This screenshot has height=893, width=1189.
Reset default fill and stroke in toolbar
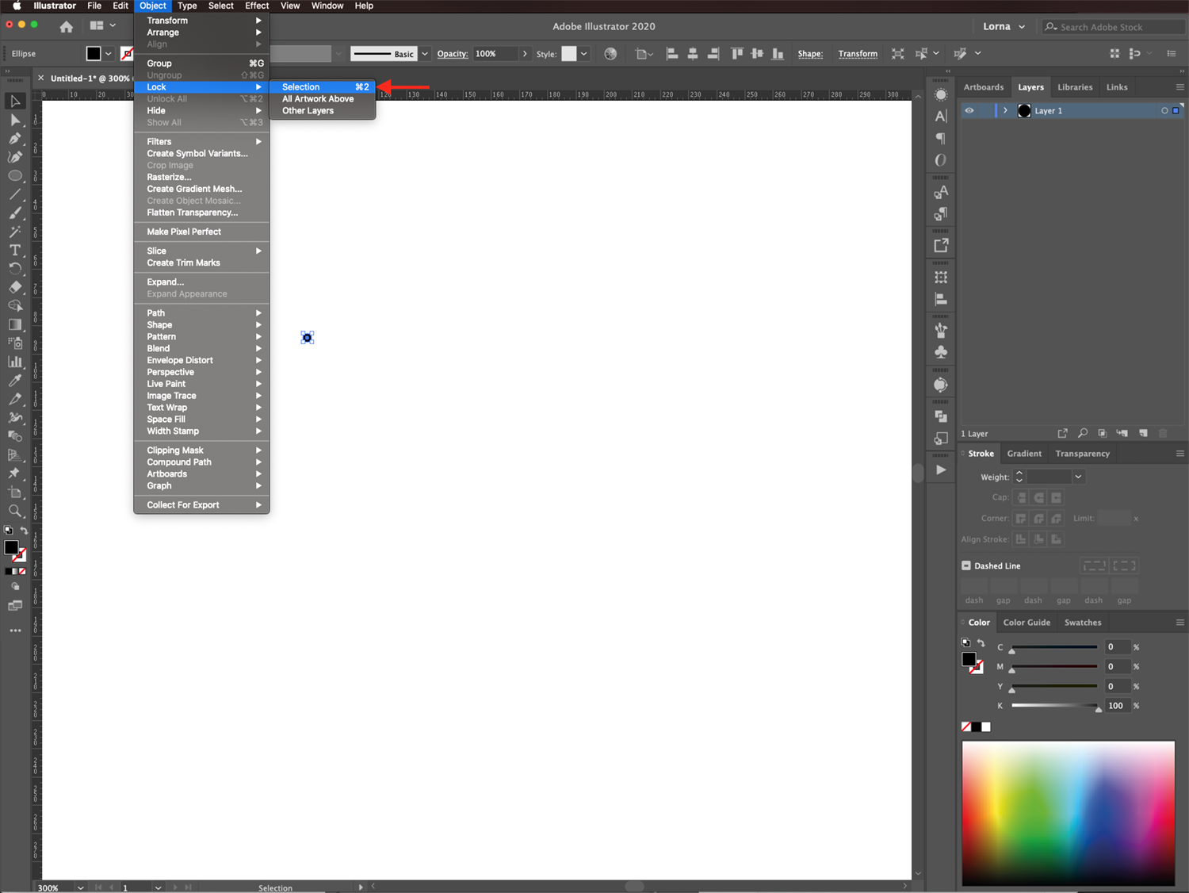9,531
